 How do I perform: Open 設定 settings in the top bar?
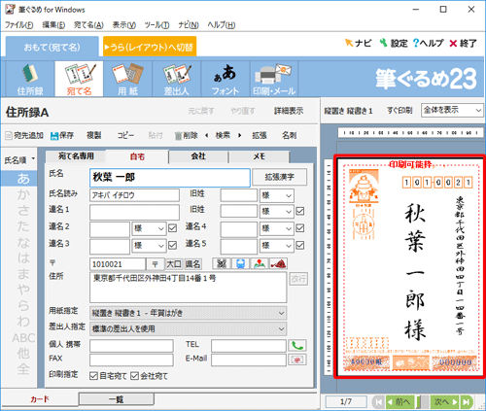(394, 43)
